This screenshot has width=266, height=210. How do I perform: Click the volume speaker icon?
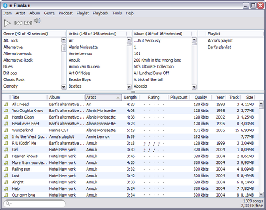tap(38, 21)
